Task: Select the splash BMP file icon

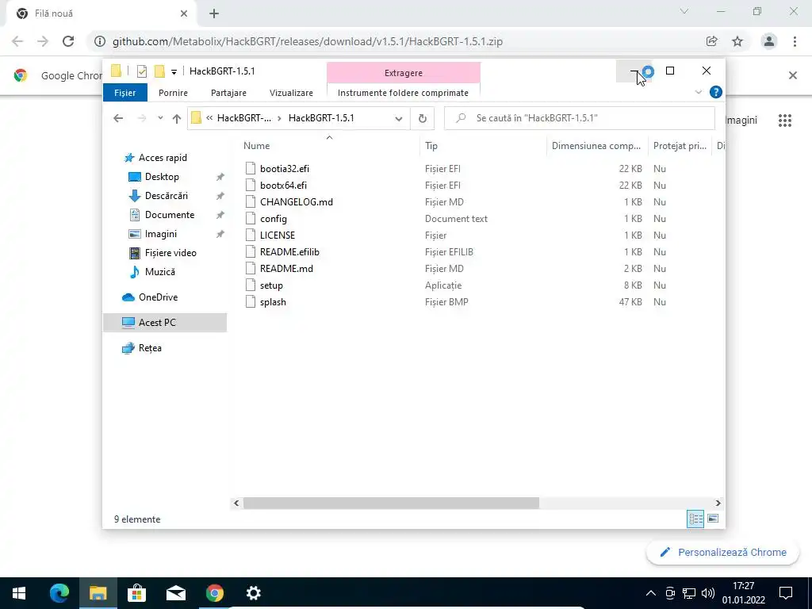Action: coord(251,302)
